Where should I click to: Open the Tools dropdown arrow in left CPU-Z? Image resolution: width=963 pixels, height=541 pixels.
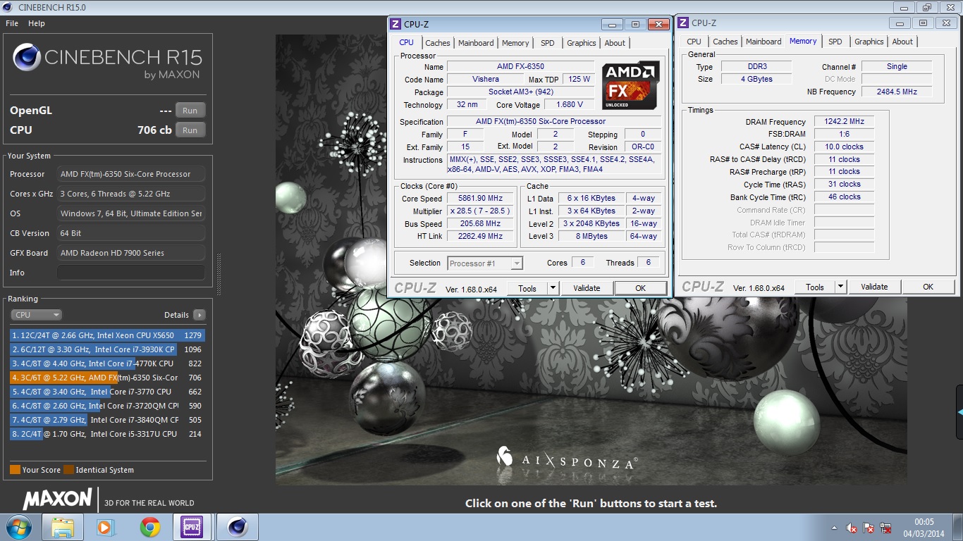click(553, 288)
